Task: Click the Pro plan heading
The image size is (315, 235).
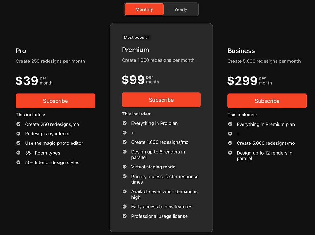Action: click(21, 51)
